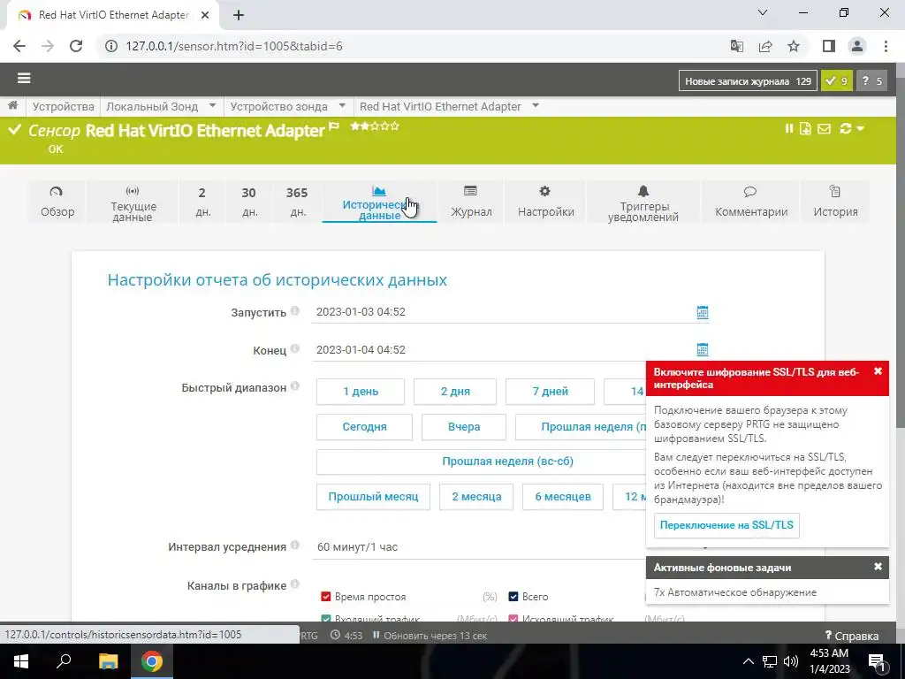
Task: Click Chrome translate page icon
Action: coord(736,46)
